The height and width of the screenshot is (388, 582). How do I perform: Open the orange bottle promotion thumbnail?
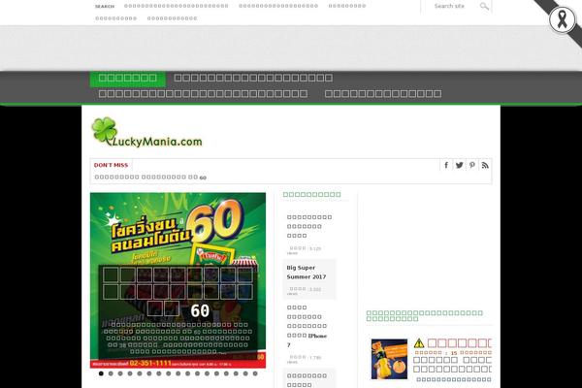389,359
